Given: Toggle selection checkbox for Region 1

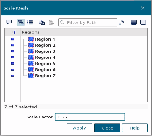Looking at the screenshot, I should (13, 39).
